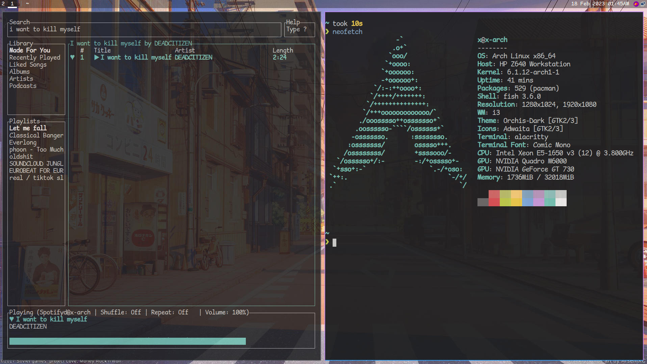Image resolution: width=647 pixels, height=364 pixels.
Task: Click the dual-monitor tray icon near the clock
Action: [643, 4]
